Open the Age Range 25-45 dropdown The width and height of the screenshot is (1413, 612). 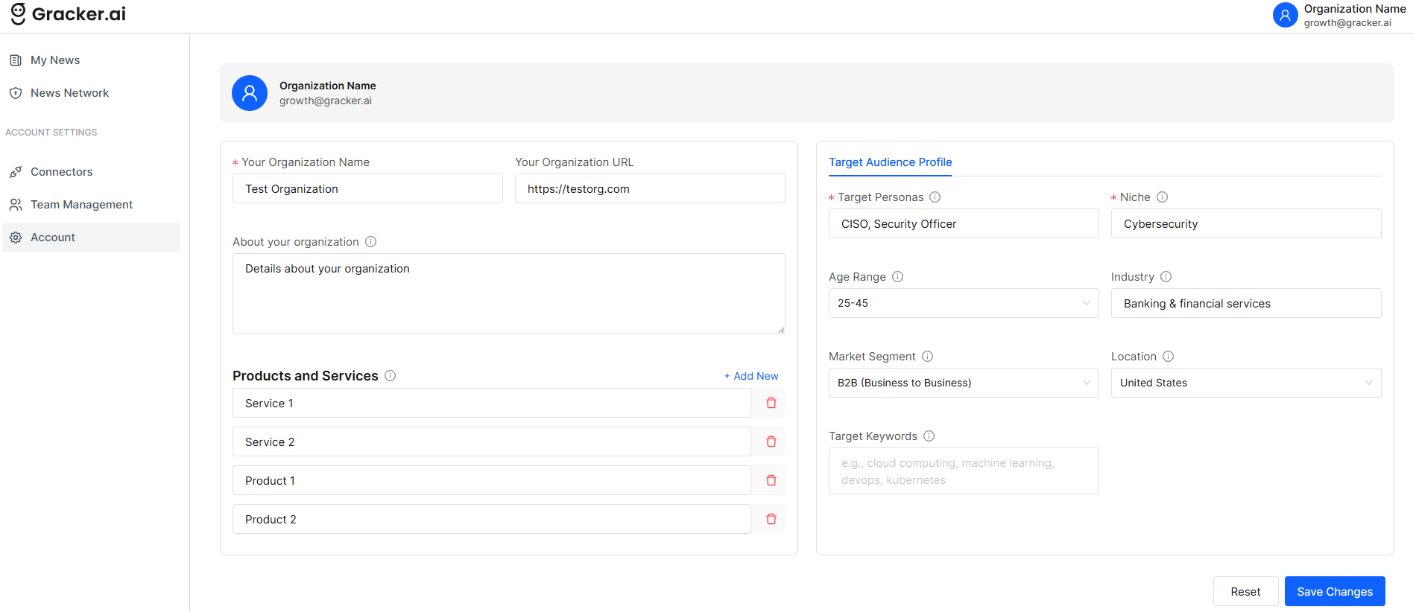(x=964, y=303)
